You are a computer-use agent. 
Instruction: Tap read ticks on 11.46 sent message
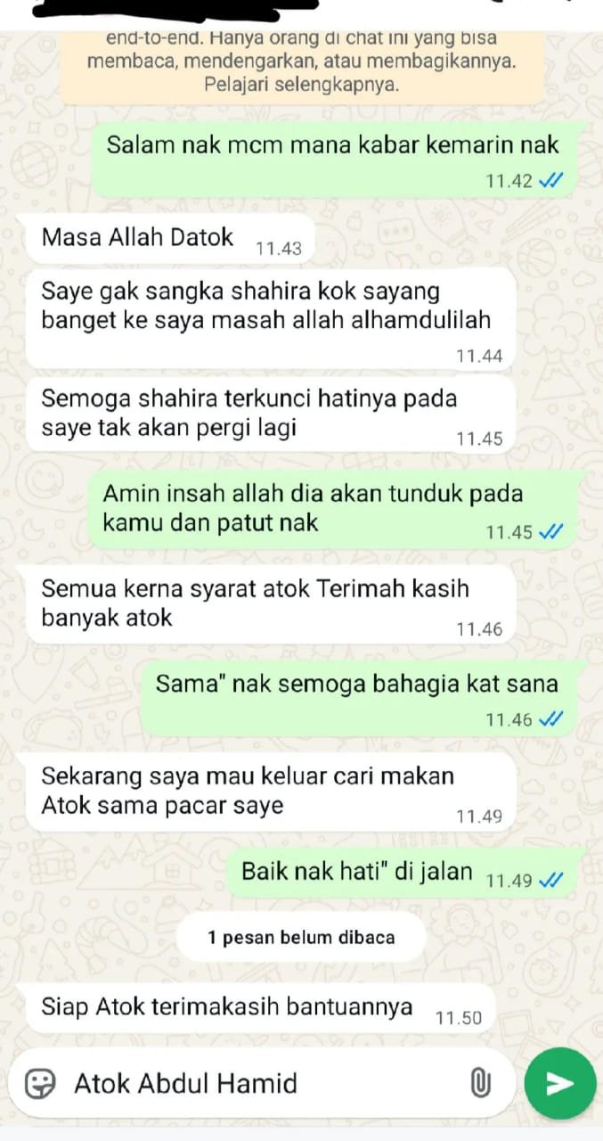[x=551, y=719]
